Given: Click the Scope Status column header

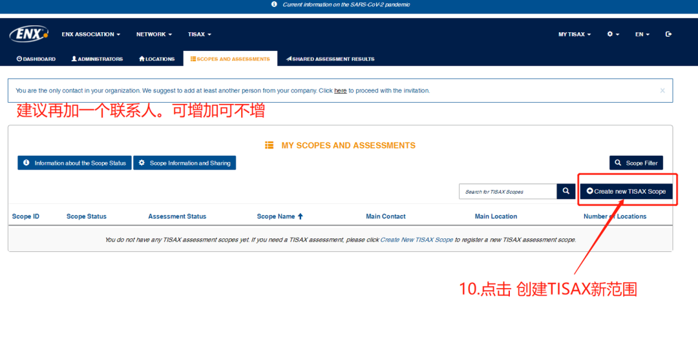Looking at the screenshot, I should (x=87, y=216).
